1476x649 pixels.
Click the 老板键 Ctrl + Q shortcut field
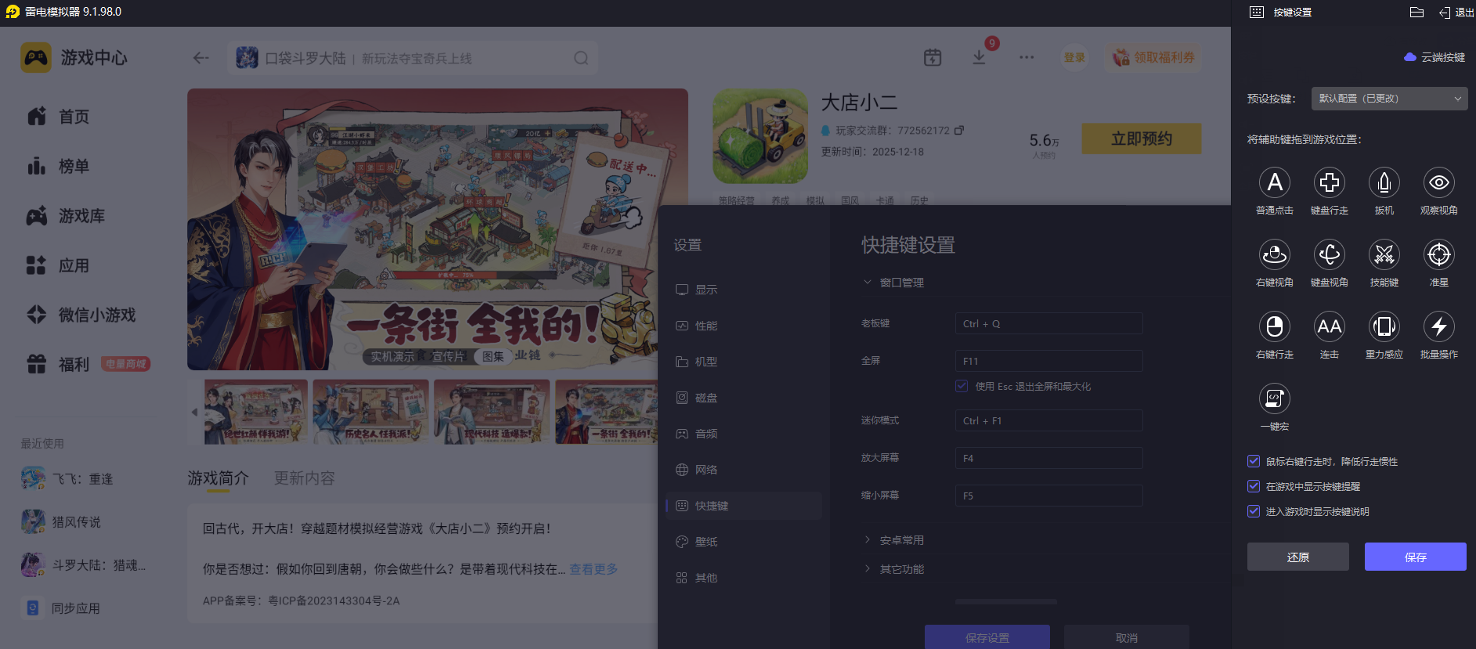1048,323
